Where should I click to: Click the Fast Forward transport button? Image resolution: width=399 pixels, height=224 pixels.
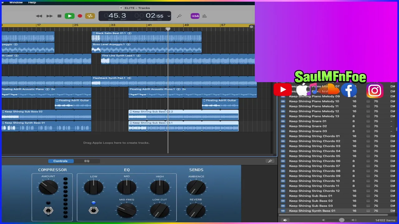point(50,16)
